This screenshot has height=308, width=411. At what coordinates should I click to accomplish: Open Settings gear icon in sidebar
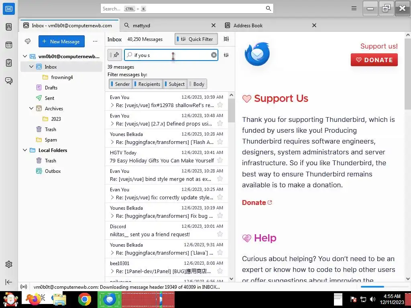click(9, 264)
